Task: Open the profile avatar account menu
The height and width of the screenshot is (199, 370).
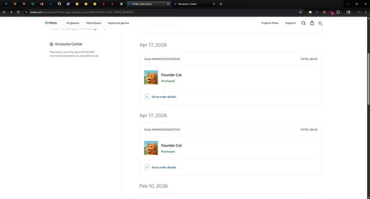Action: tap(320, 23)
